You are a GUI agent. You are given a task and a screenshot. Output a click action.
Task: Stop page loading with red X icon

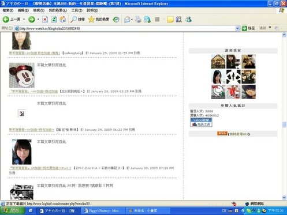click(45, 19)
